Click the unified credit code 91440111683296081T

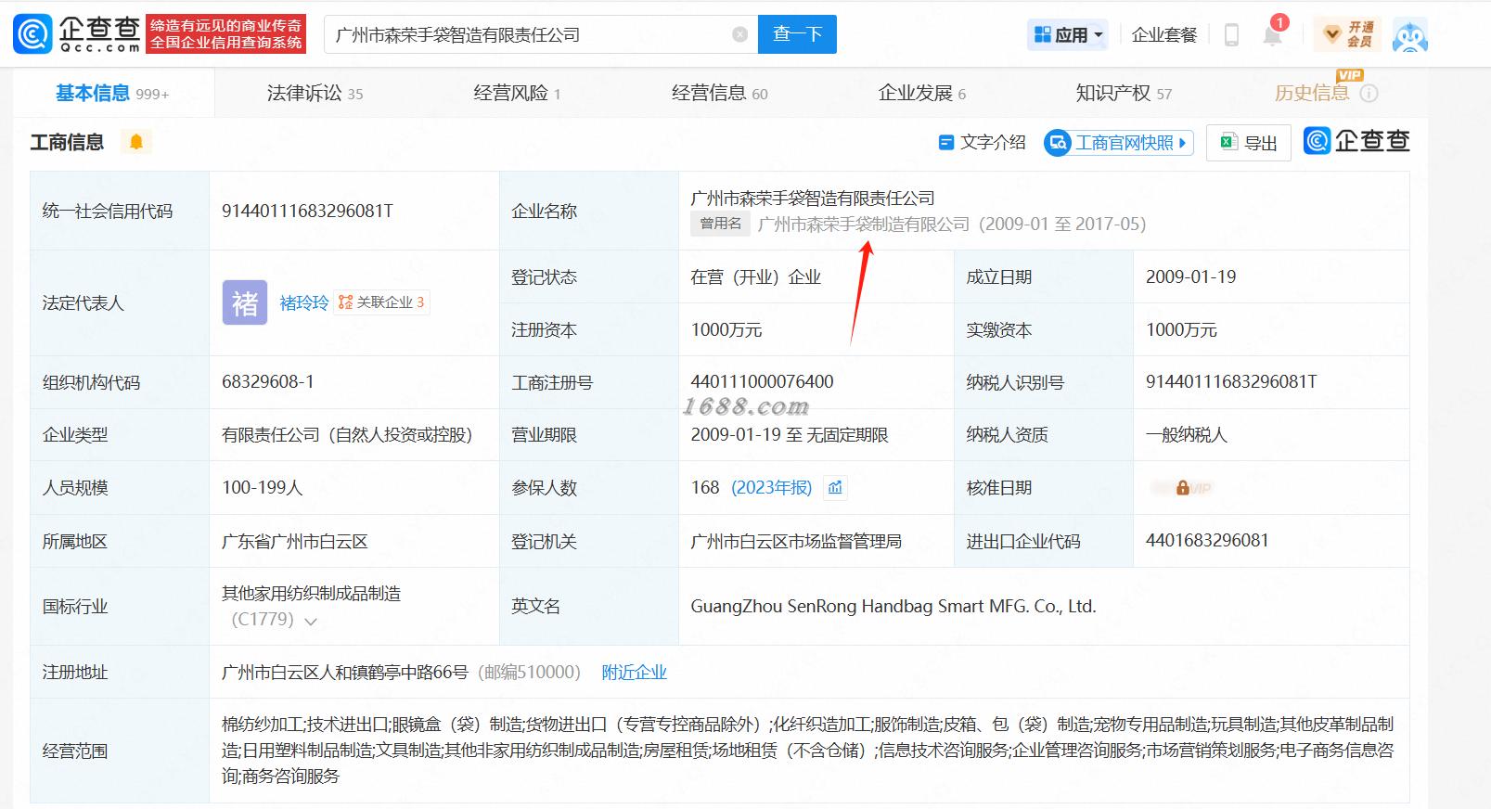tap(307, 211)
